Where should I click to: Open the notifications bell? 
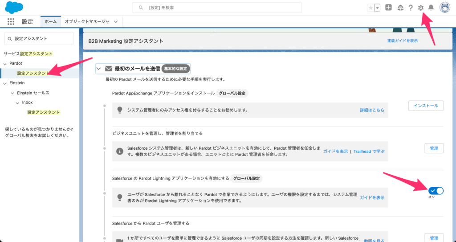click(x=431, y=8)
